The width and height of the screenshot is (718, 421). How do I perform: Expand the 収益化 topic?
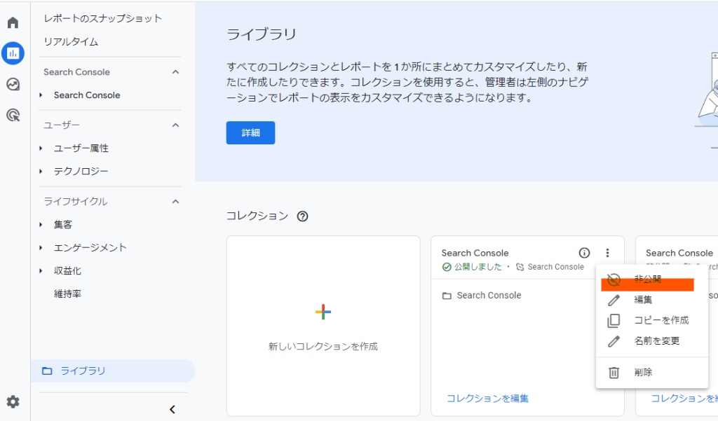click(x=41, y=271)
